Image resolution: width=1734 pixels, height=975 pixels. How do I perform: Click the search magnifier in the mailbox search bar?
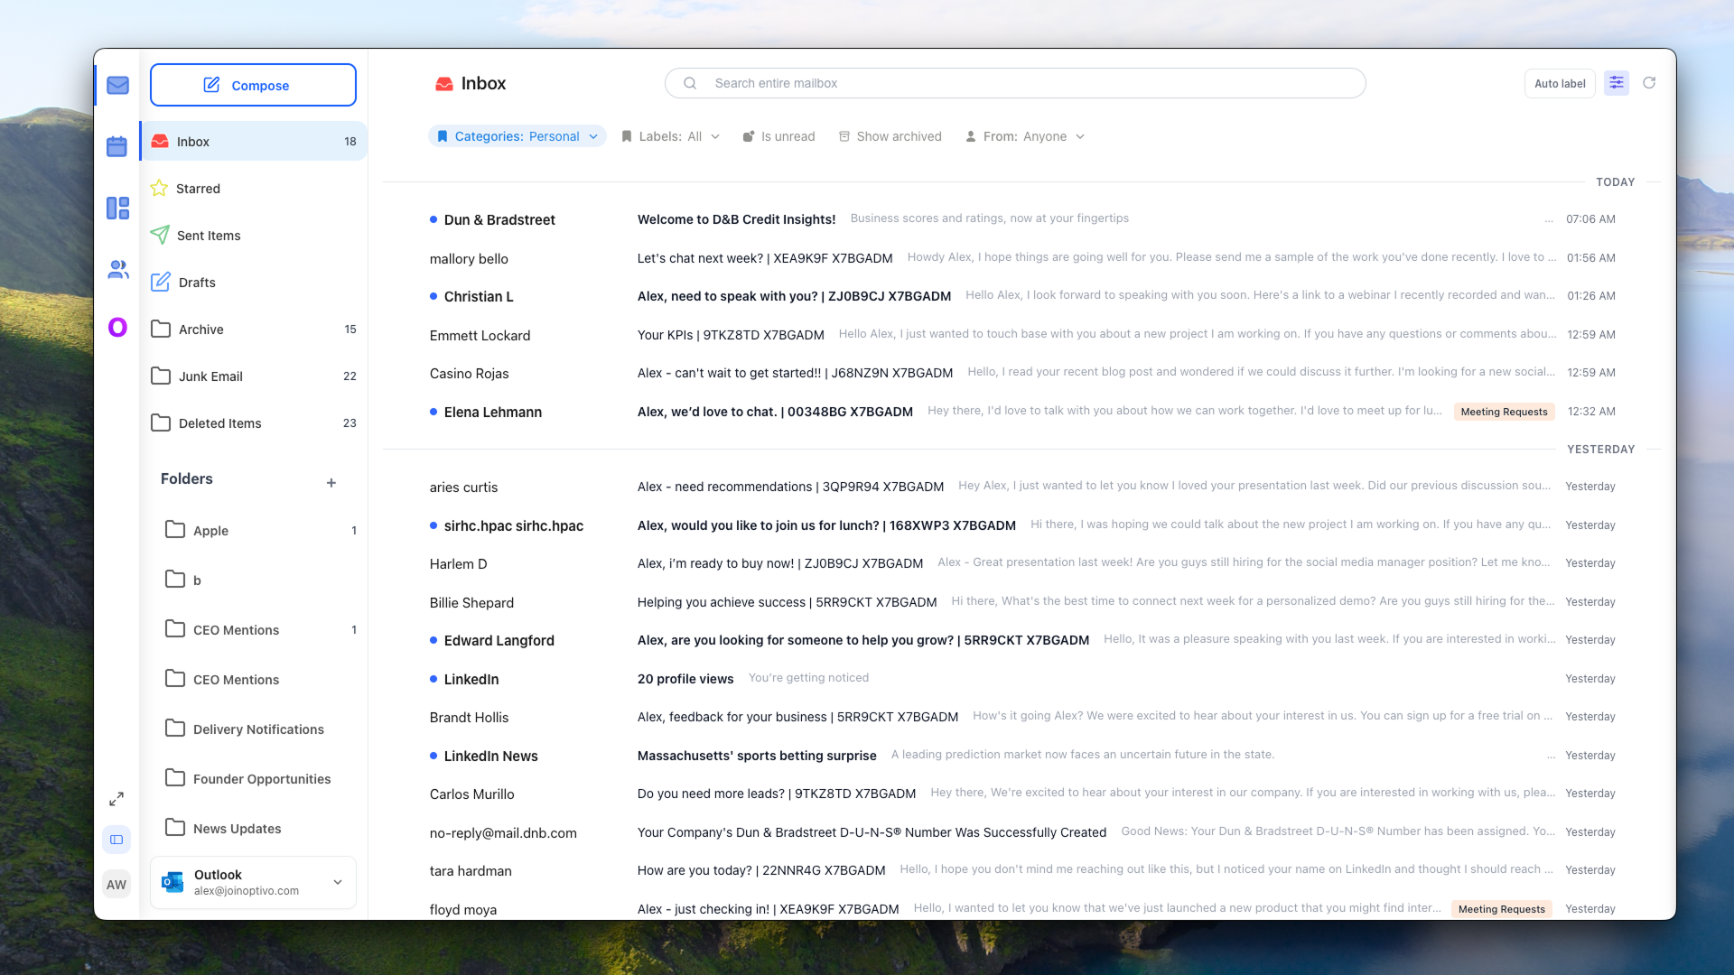click(689, 83)
